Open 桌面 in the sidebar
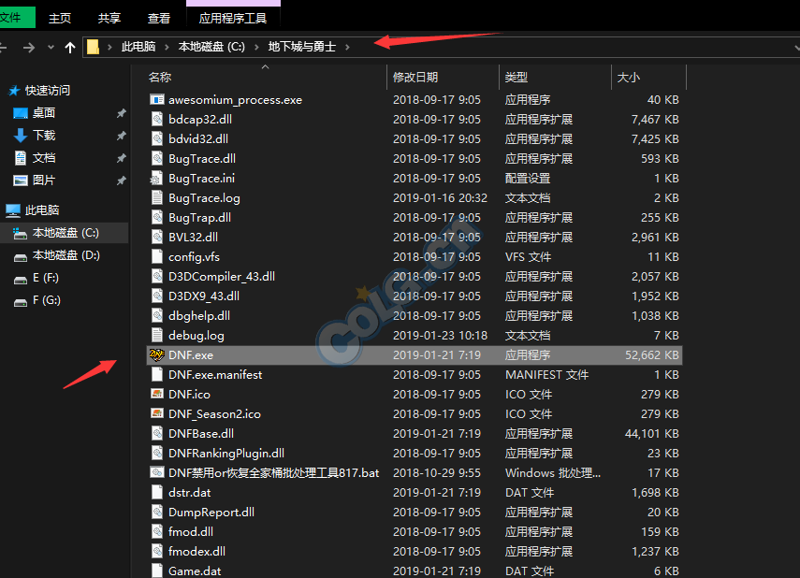The width and height of the screenshot is (800, 578). (44, 113)
